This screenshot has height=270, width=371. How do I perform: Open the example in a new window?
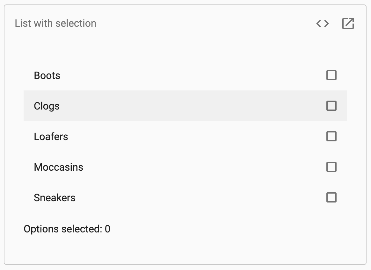tap(348, 24)
